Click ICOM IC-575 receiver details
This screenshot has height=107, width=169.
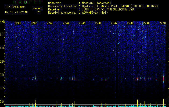pos(108,9)
